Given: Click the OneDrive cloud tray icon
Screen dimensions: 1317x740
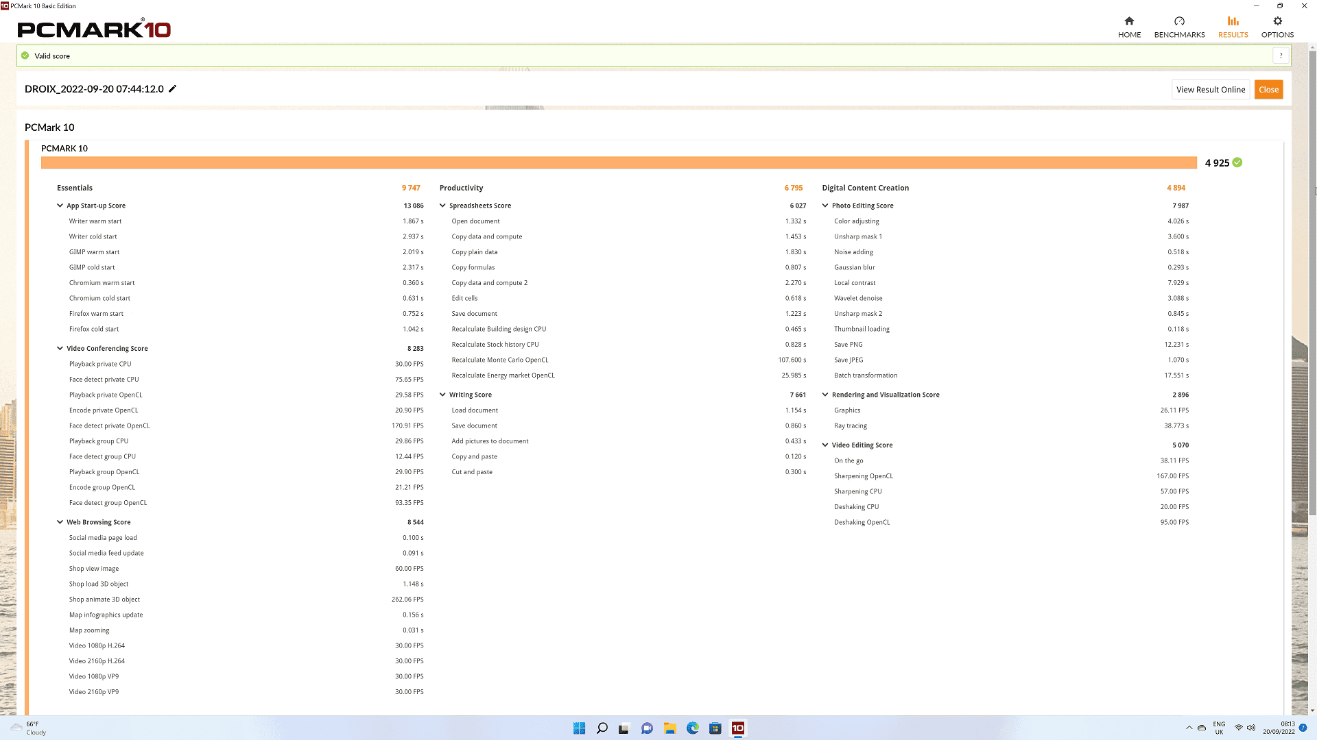Looking at the screenshot, I should coord(1202,728).
